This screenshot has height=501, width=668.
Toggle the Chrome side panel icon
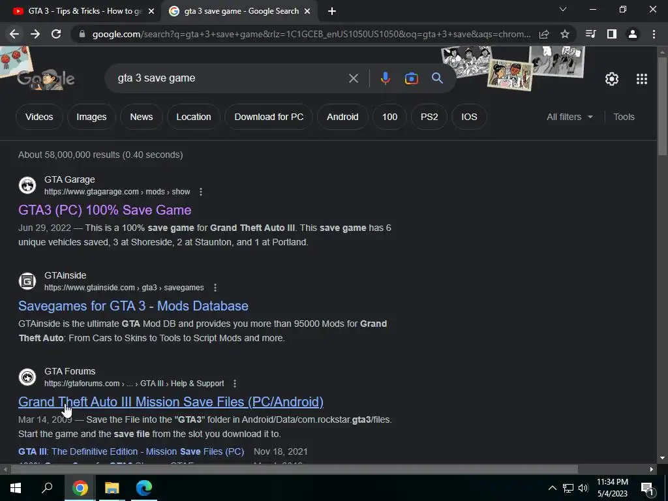(612, 34)
